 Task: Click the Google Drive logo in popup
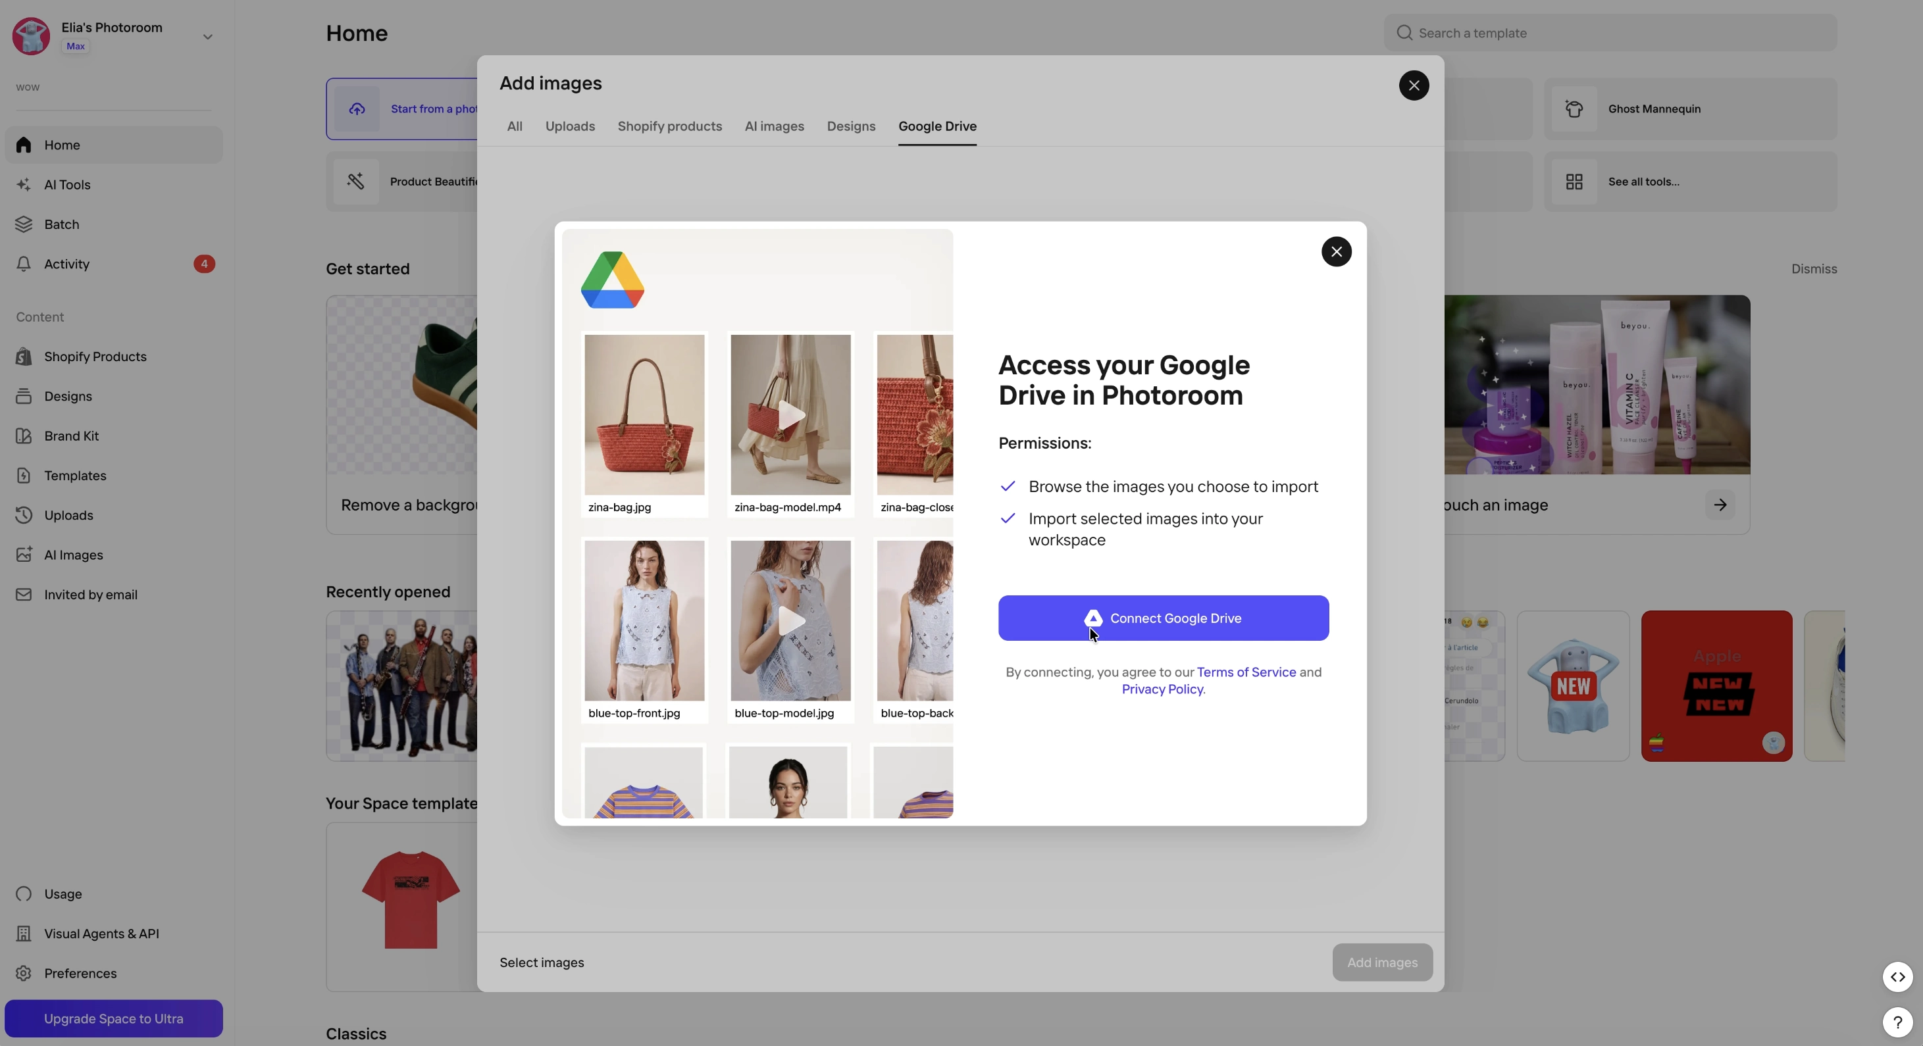coord(612,280)
